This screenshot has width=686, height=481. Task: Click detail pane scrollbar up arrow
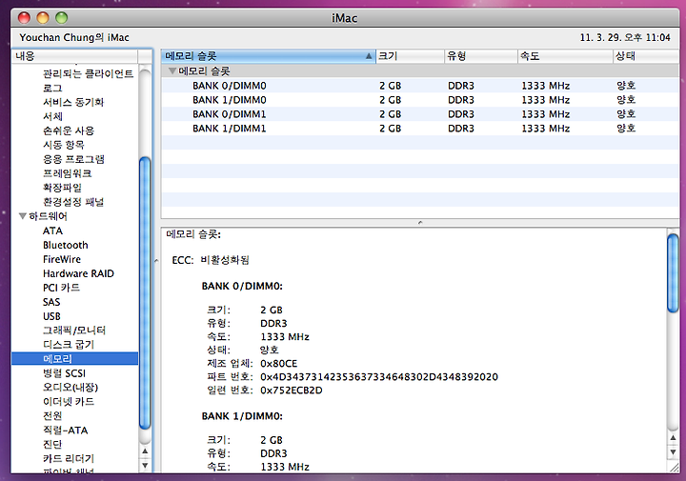pyautogui.click(x=673, y=438)
